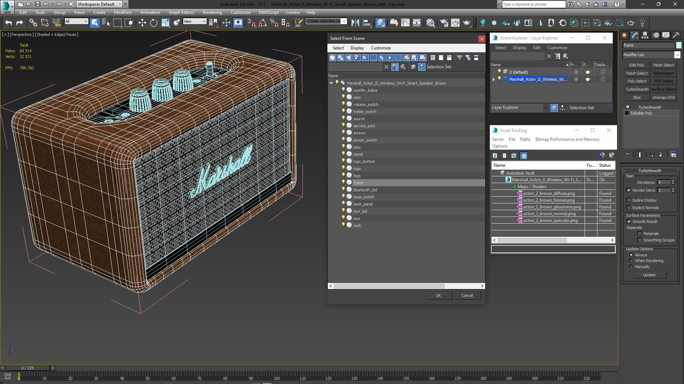Open the Modifiers menu
Screen dimensions: 684x384
tap(123, 12)
